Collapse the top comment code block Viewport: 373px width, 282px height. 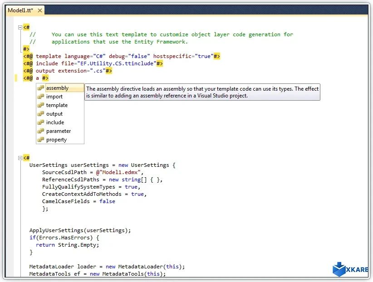pos(20,27)
